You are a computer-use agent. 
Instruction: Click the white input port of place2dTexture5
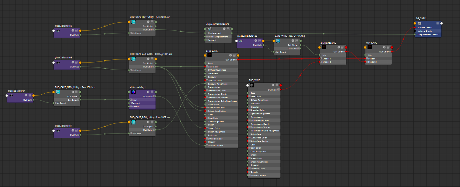click(x=54, y=31)
